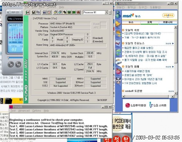Open the bell alerts tab in MSN Messenger

[x=118, y=24]
